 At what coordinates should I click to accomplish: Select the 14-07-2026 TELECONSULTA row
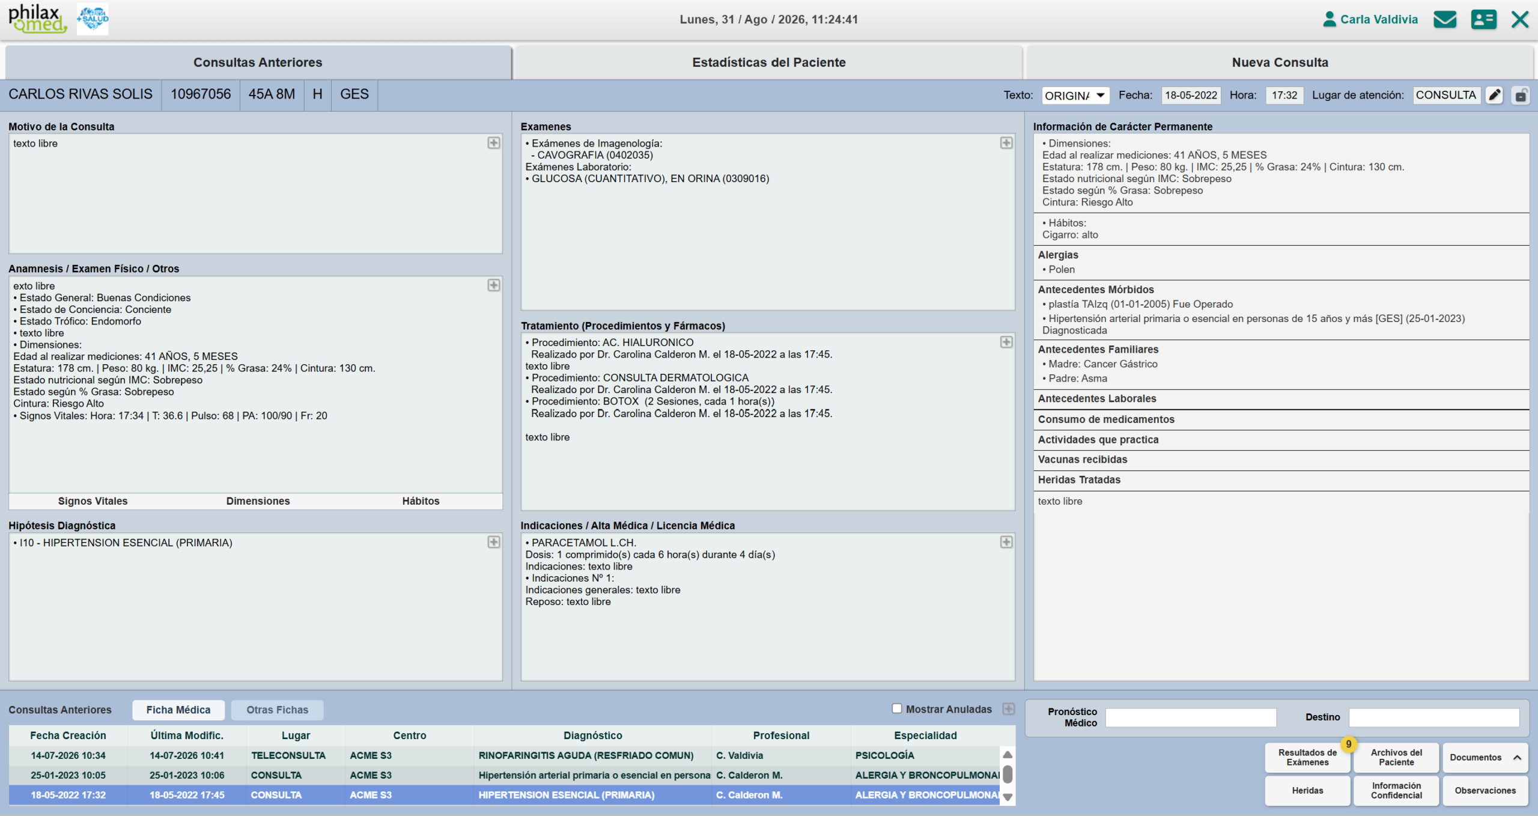(505, 755)
